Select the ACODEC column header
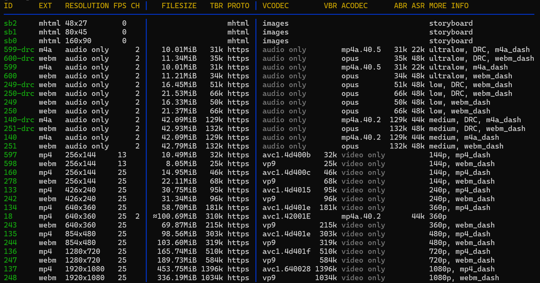The image size is (540, 283). click(355, 6)
